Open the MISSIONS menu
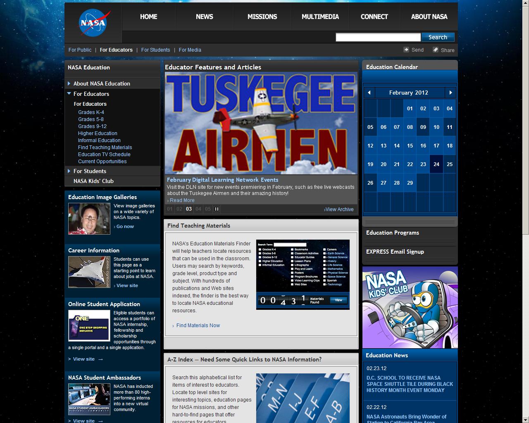The height and width of the screenshot is (423, 529). 262,17
